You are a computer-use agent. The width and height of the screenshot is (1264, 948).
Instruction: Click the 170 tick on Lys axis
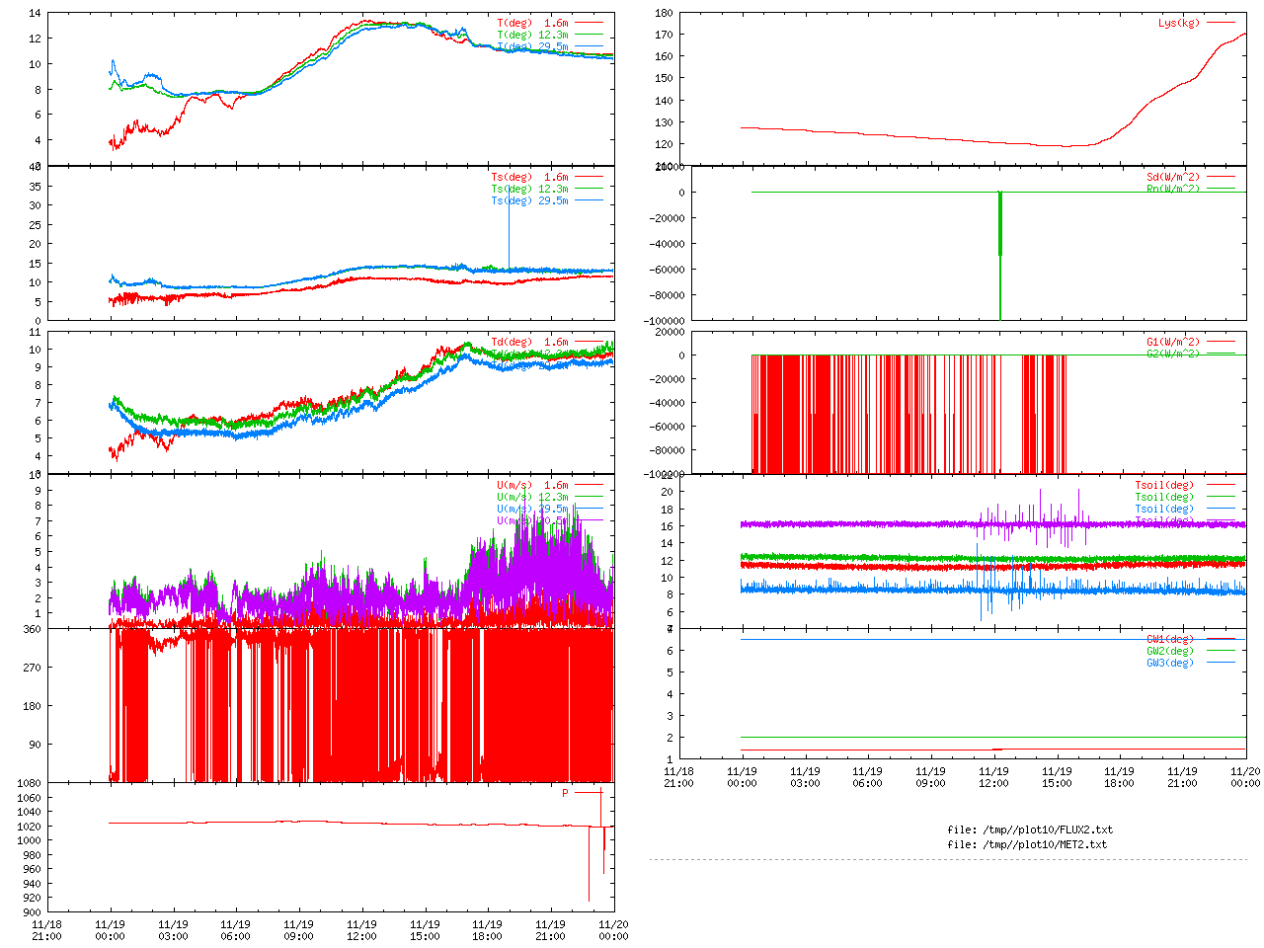pos(665,35)
